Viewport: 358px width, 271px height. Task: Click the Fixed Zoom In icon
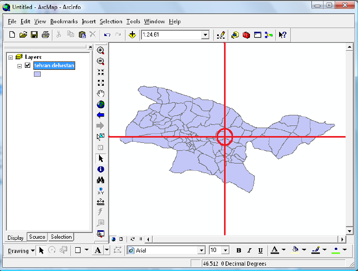tap(101, 72)
